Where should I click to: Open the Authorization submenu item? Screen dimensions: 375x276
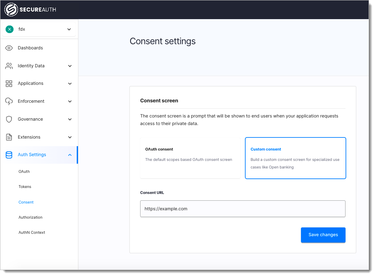click(30, 217)
